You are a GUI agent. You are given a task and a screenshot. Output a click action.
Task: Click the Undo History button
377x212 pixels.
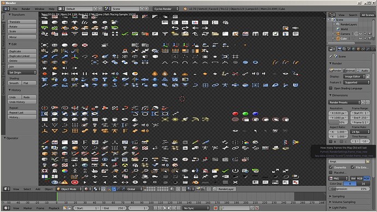point(22,102)
